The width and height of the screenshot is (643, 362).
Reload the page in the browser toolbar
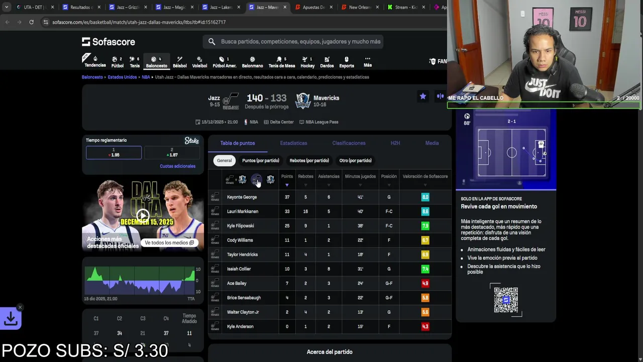click(31, 22)
